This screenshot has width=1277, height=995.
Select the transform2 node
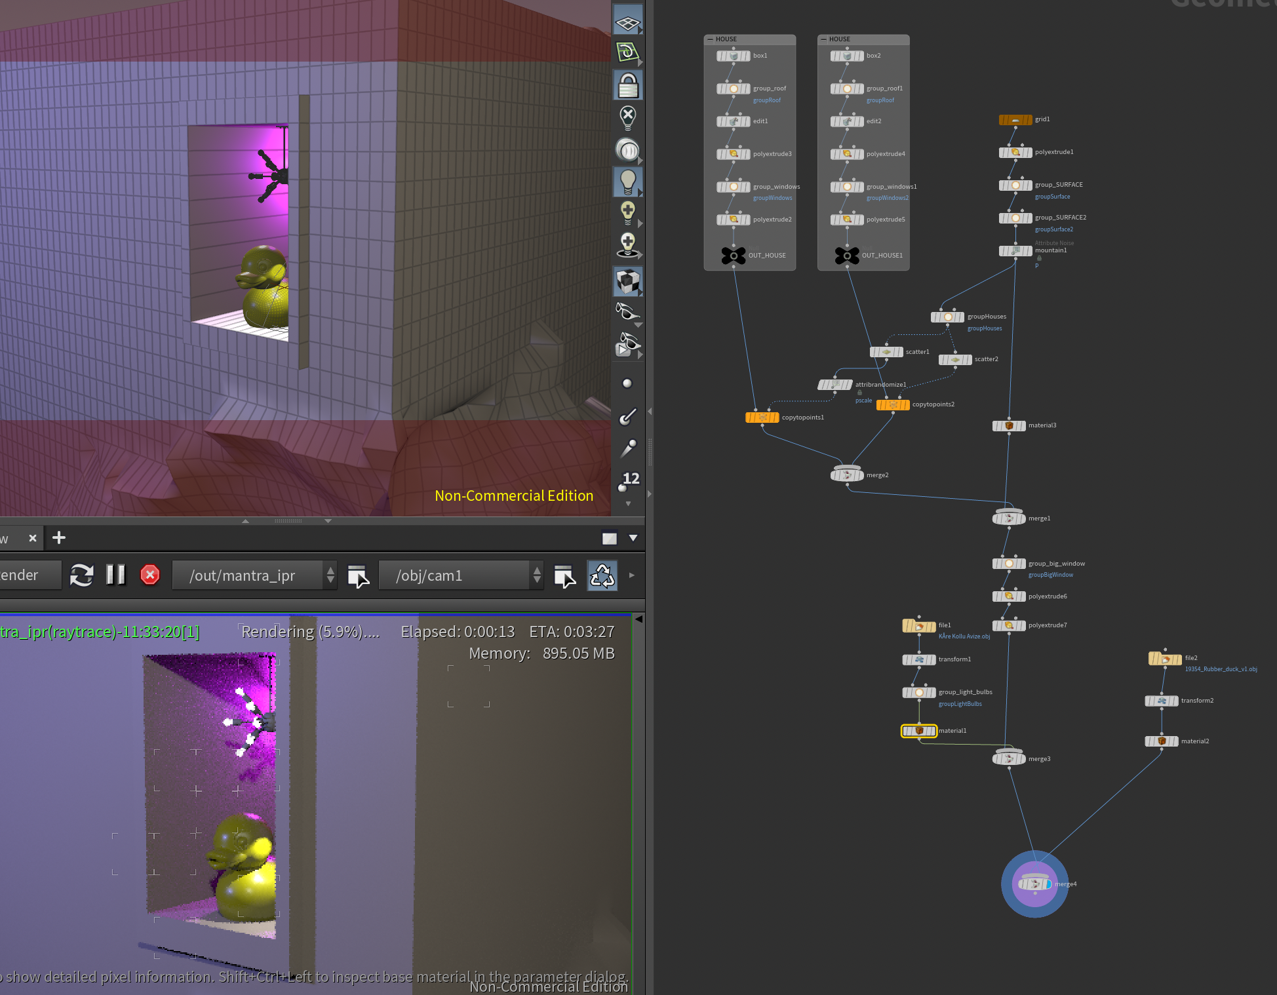(x=1162, y=701)
